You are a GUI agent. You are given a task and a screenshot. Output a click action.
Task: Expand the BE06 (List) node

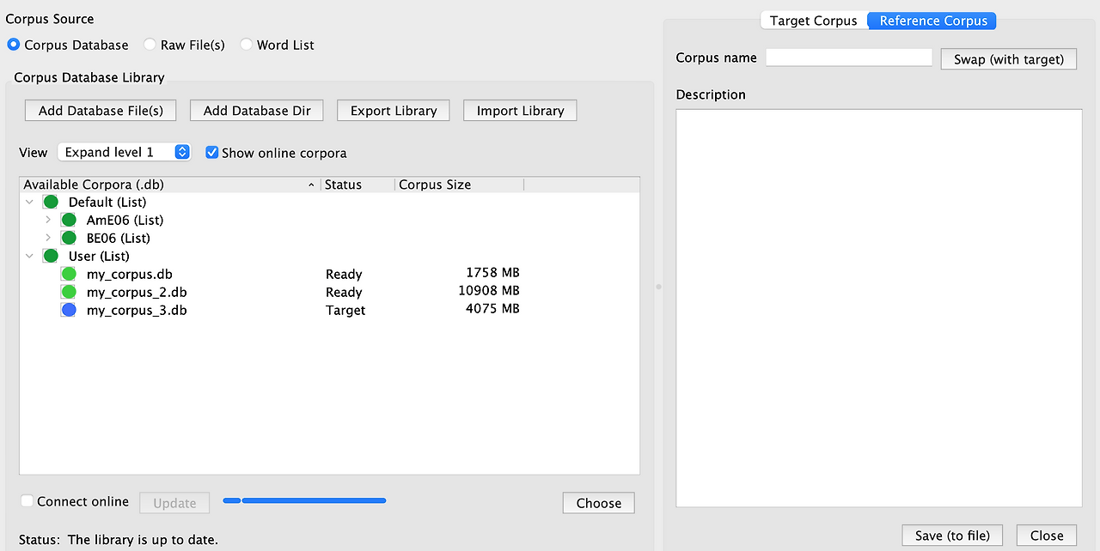pos(48,238)
